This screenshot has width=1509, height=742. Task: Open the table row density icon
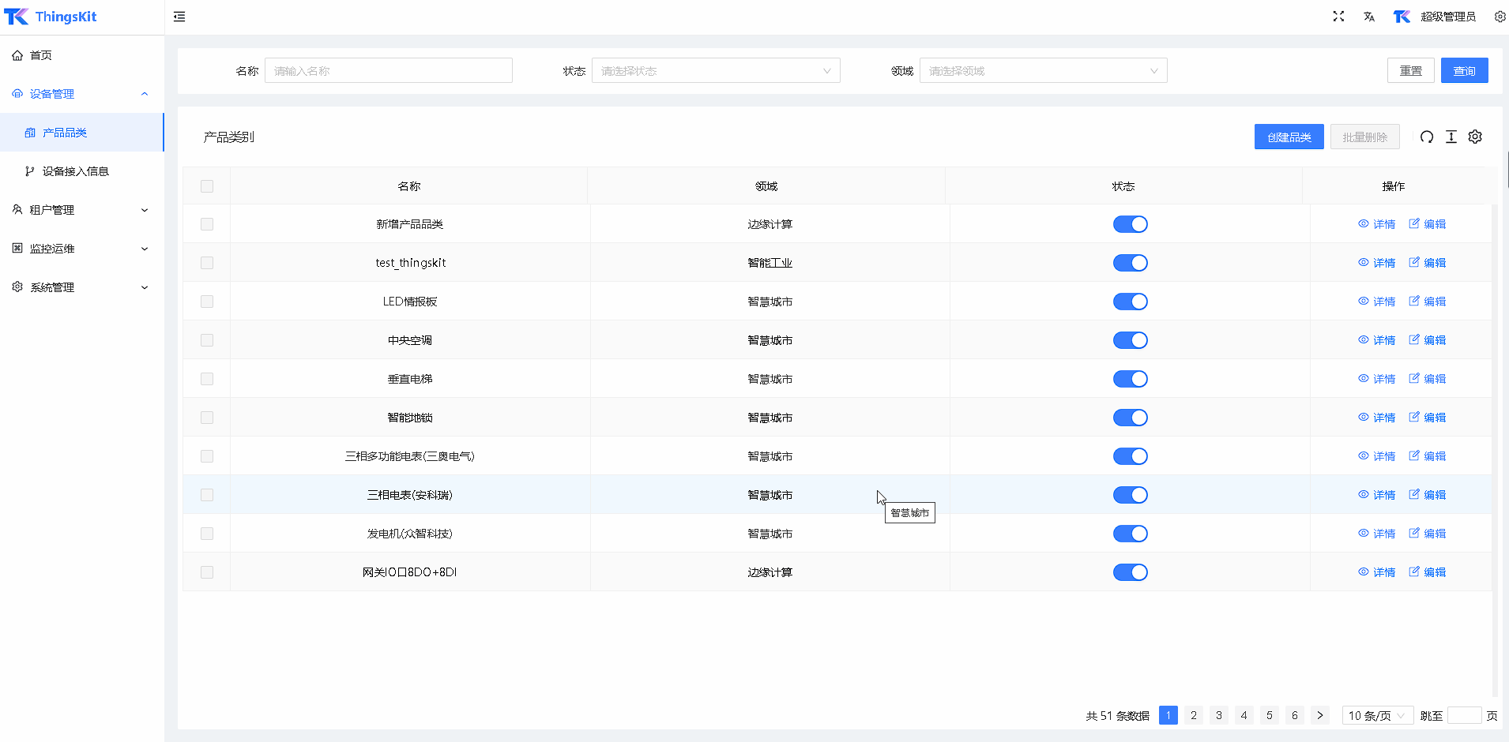[x=1451, y=137]
